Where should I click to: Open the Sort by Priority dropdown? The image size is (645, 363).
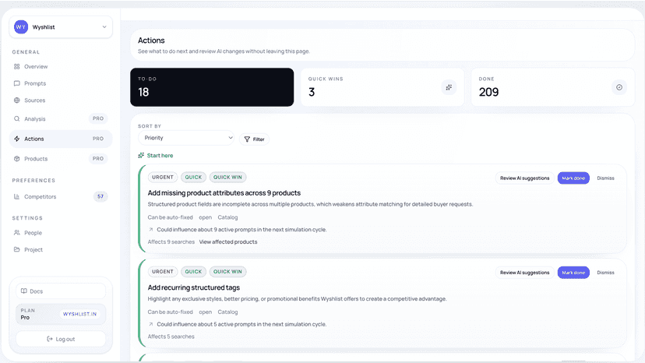coord(186,138)
